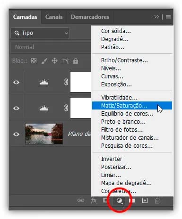Image resolution: width=182 pixels, height=219 pixels.
Task: Select Níveis... adjustment
Action: 132,68
